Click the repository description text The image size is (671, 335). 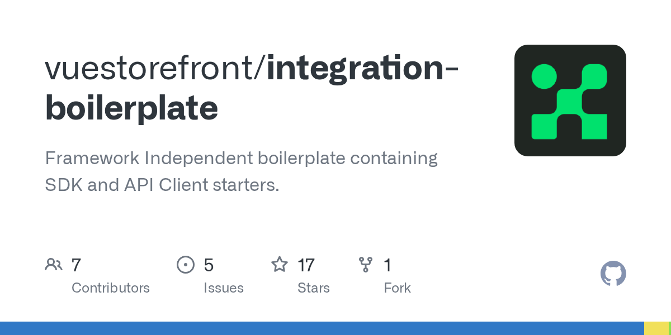pyautogui.click(x=240, y=171)
